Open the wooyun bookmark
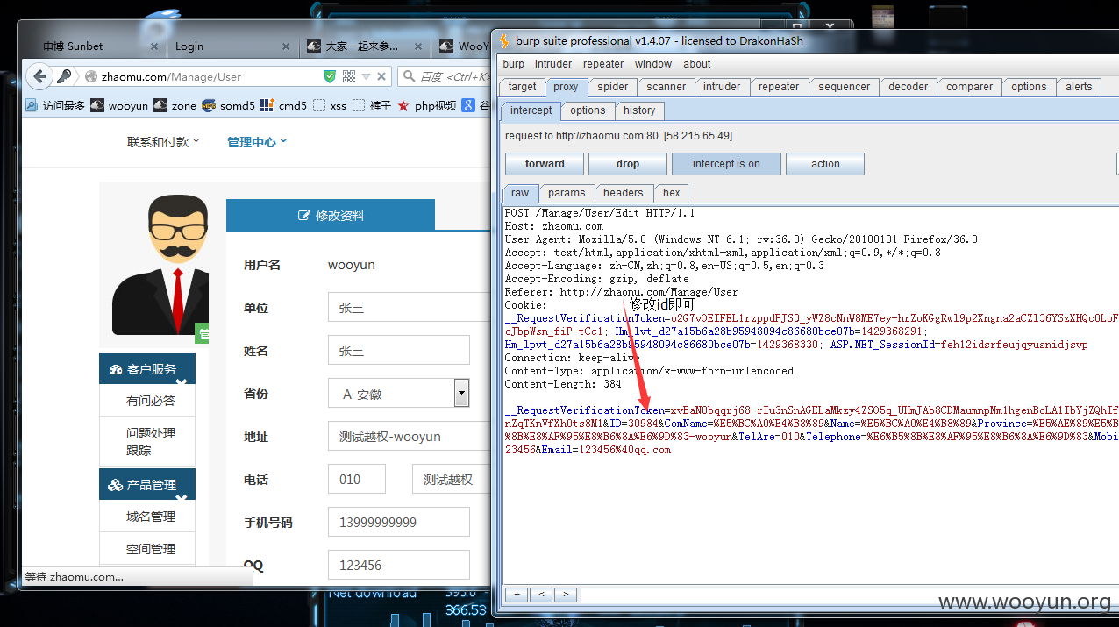The width and height of the screenshot is (1119, 627). pyautogui.click(x=120, y=105)
